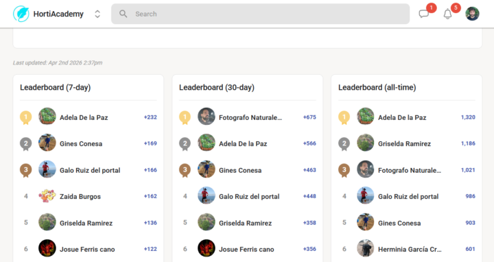494x262 pixels.
Task: Click the 1,021 points value
Action: pyautogui.click(x=468, y=169)
